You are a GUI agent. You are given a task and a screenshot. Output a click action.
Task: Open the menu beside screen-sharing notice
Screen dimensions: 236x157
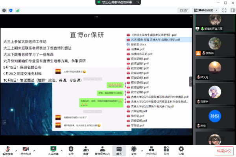pos(138,2)
